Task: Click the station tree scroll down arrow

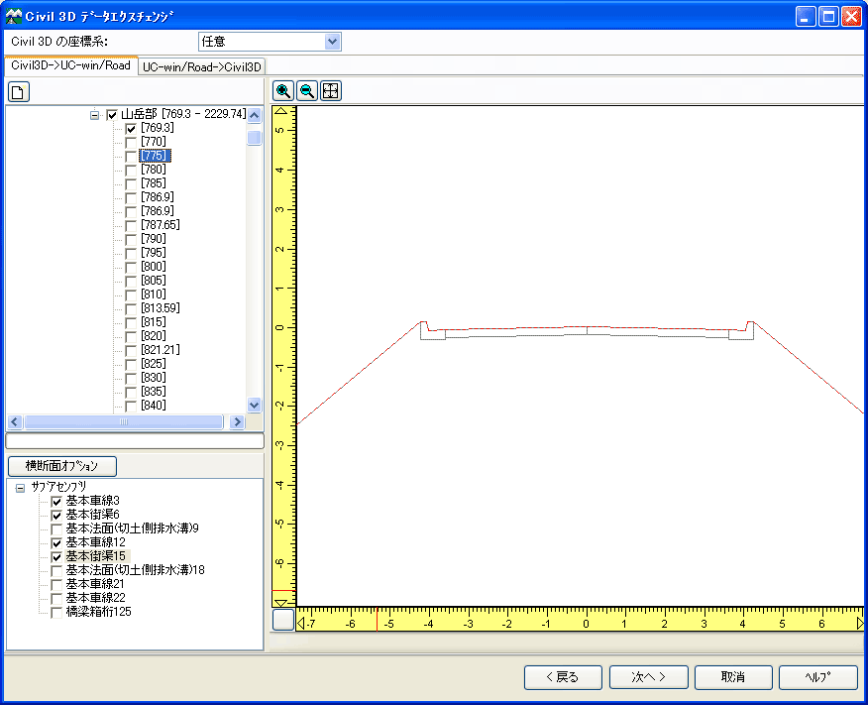Action: point(254,405)
